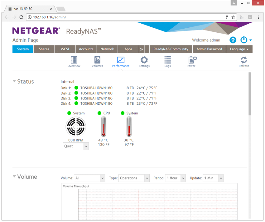Click the 838 RPM fan speed reading
This screenshot has width=265, height=222.
(x=76, y=140)
